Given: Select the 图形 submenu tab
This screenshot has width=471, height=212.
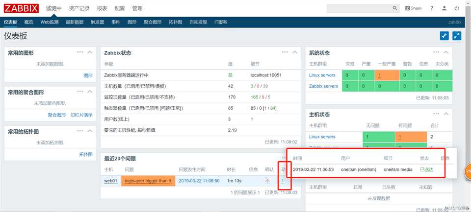Looking at the screenshot, I should point(132,22).
